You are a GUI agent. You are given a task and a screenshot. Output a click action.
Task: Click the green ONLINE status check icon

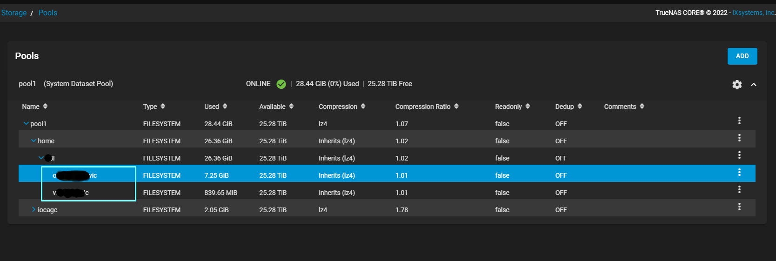[281, 84]
